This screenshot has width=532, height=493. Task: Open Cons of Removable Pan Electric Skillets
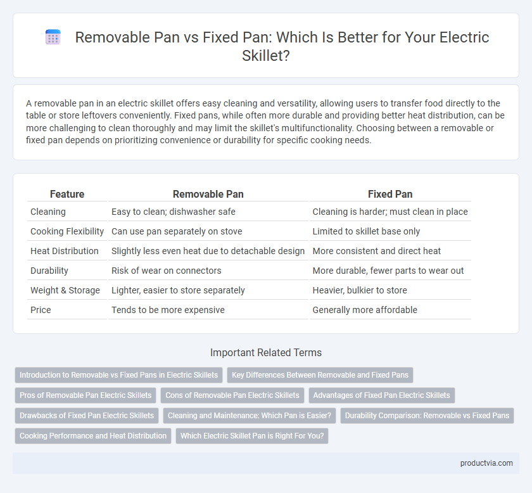pos(232,395)
